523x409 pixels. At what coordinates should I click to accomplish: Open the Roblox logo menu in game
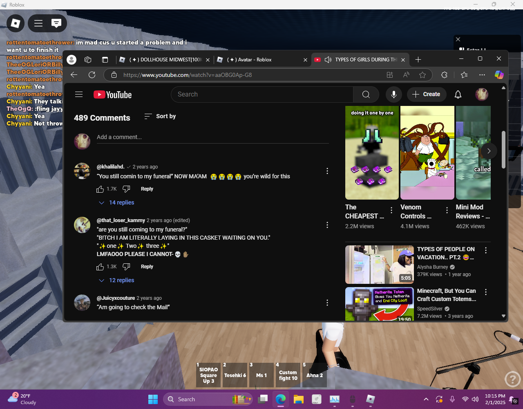coord(16,23)
